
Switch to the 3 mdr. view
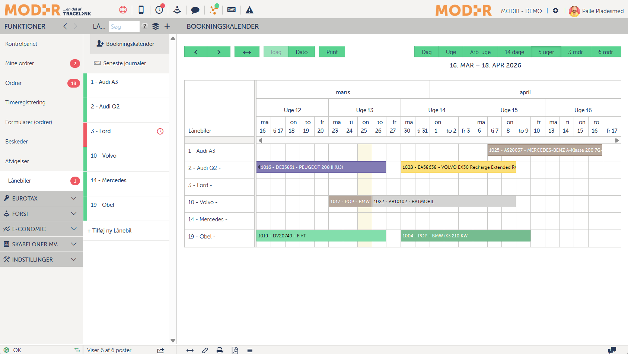576,52
